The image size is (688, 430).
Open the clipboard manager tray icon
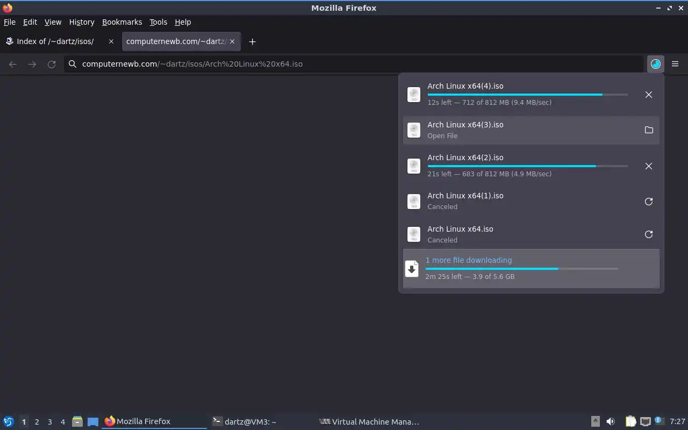(x=630, y=422)
